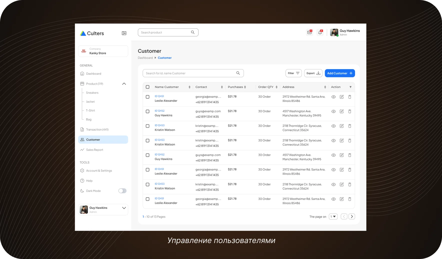Collapse the Product (119) submenu chevron
This screenshot has height=259, width=442.
tap(124, 84)
